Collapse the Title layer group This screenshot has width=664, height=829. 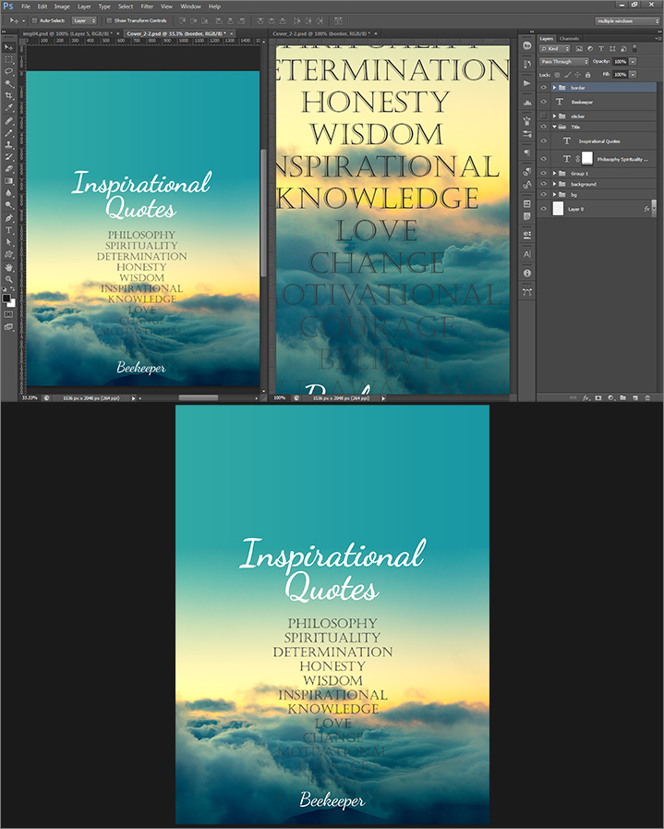(554, 128)
